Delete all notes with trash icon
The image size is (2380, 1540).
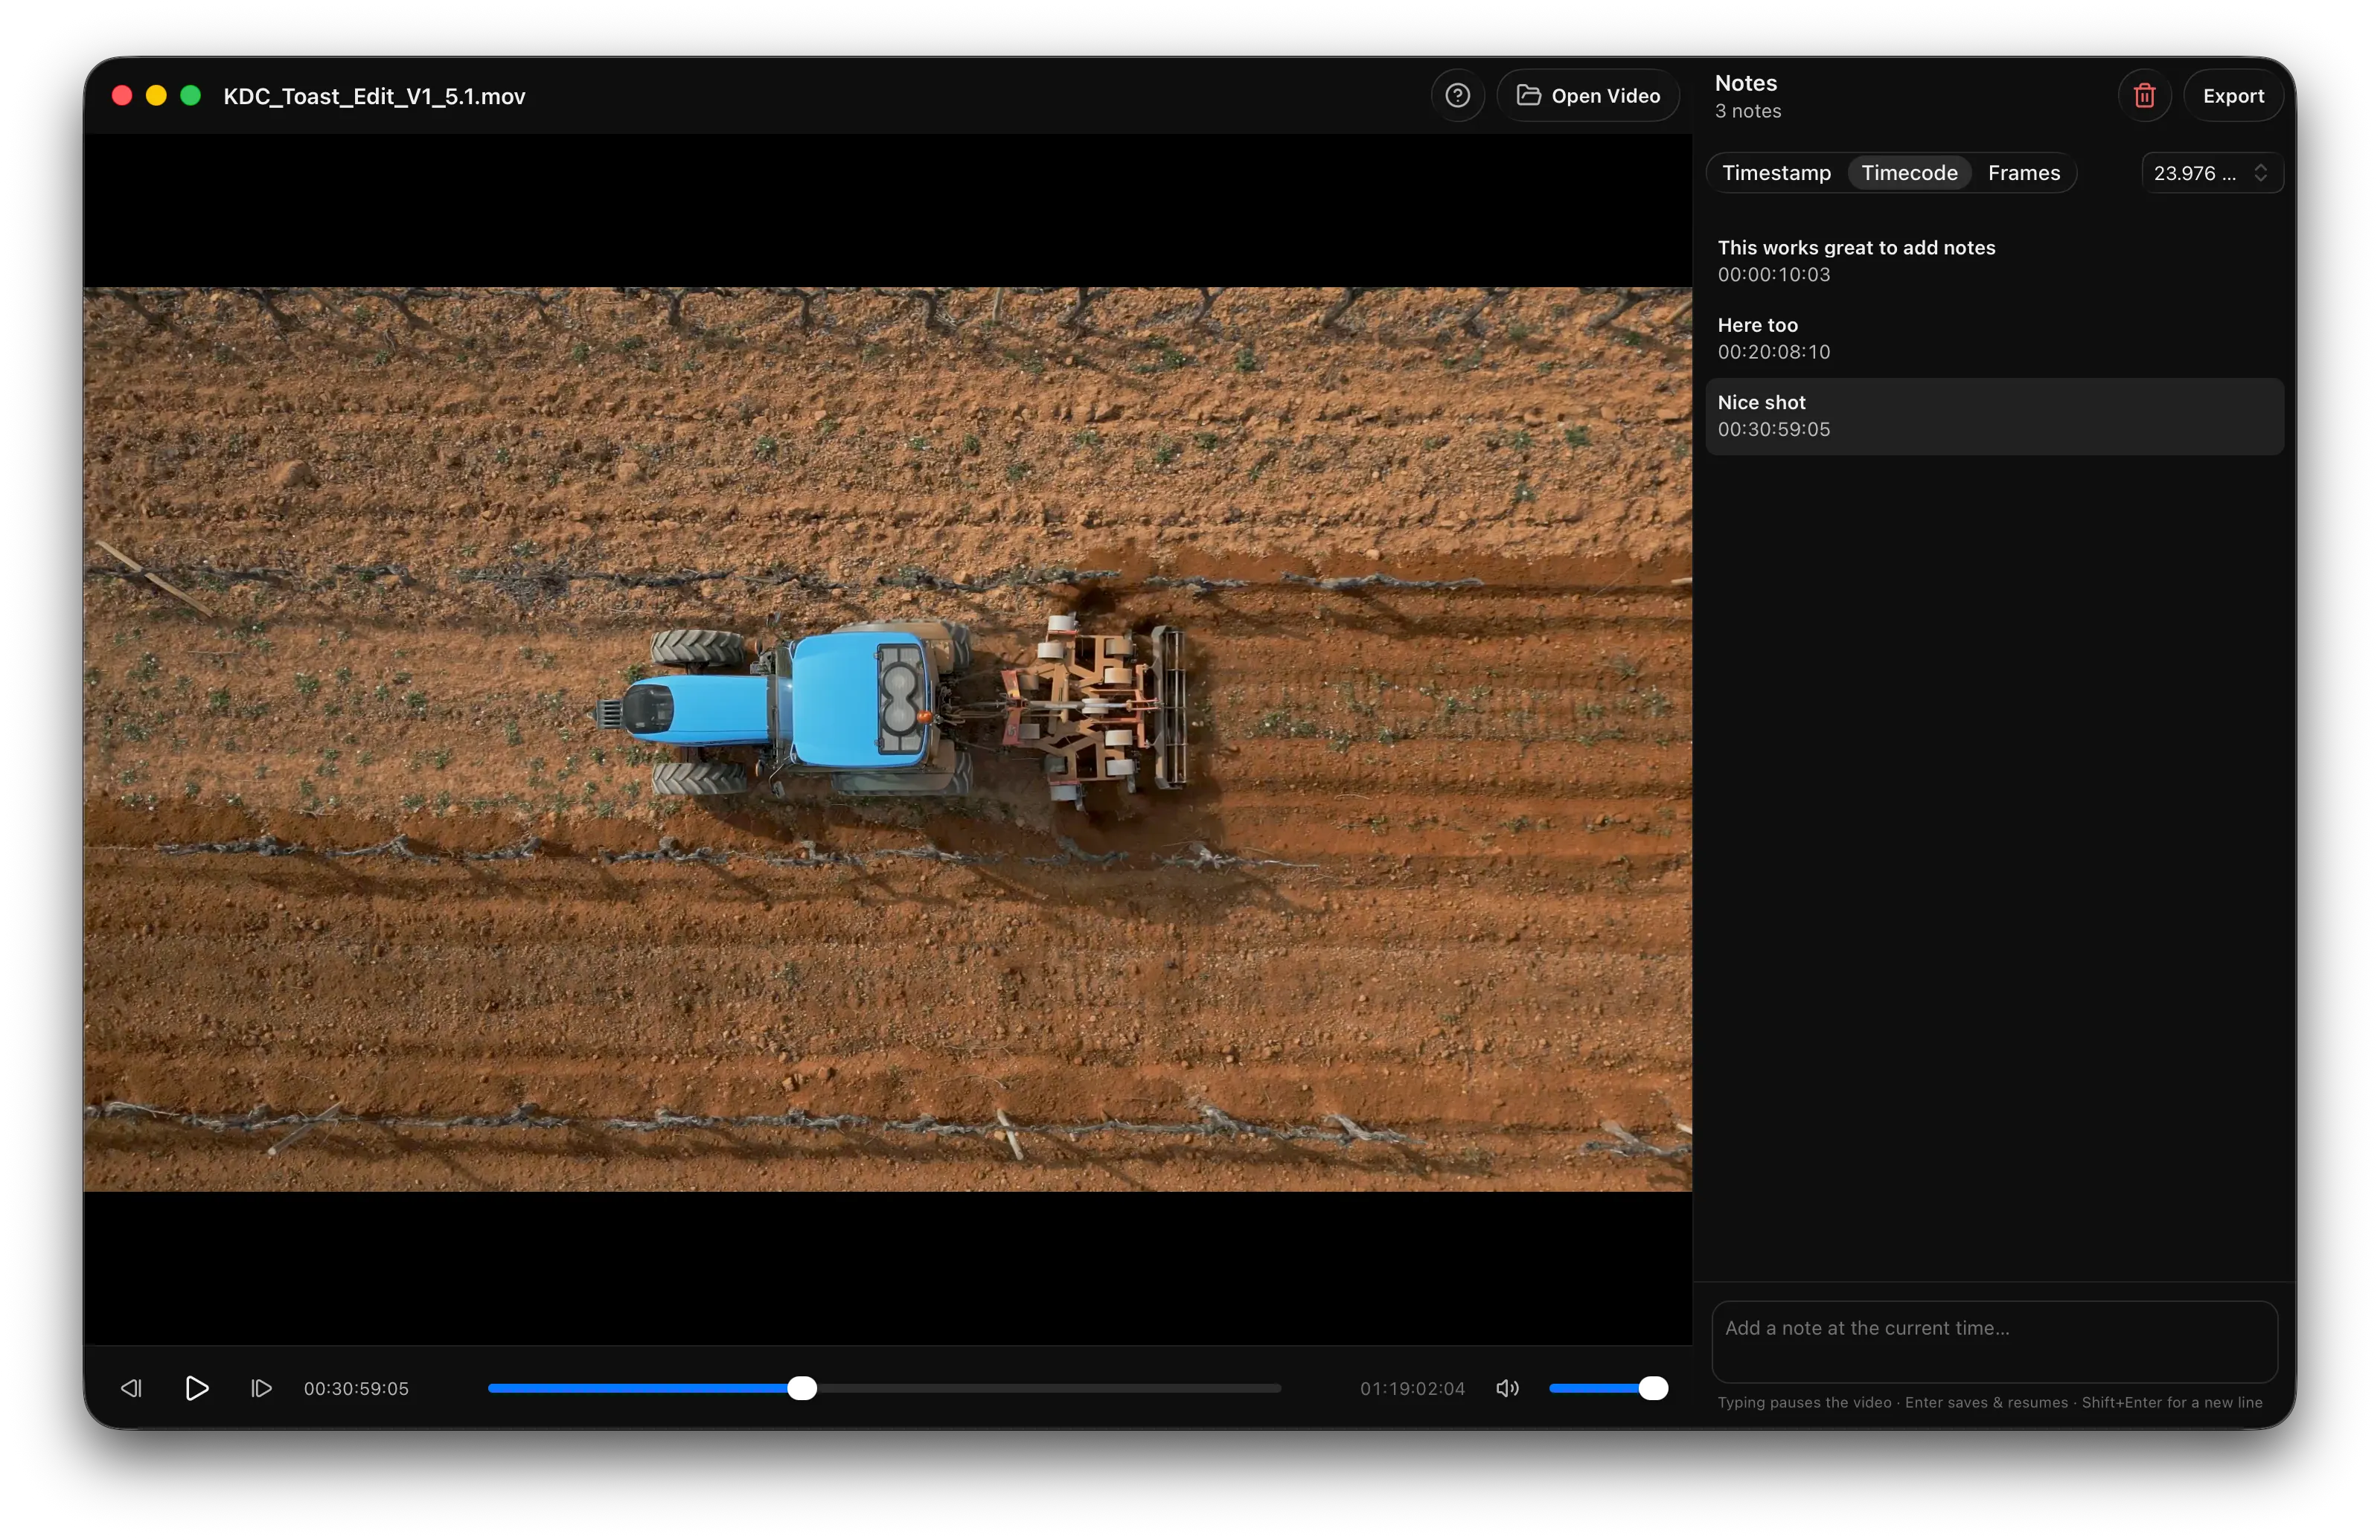tap(2144, 96)
